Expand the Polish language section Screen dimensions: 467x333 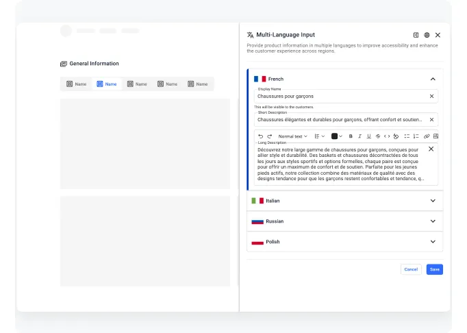(433, 241)
